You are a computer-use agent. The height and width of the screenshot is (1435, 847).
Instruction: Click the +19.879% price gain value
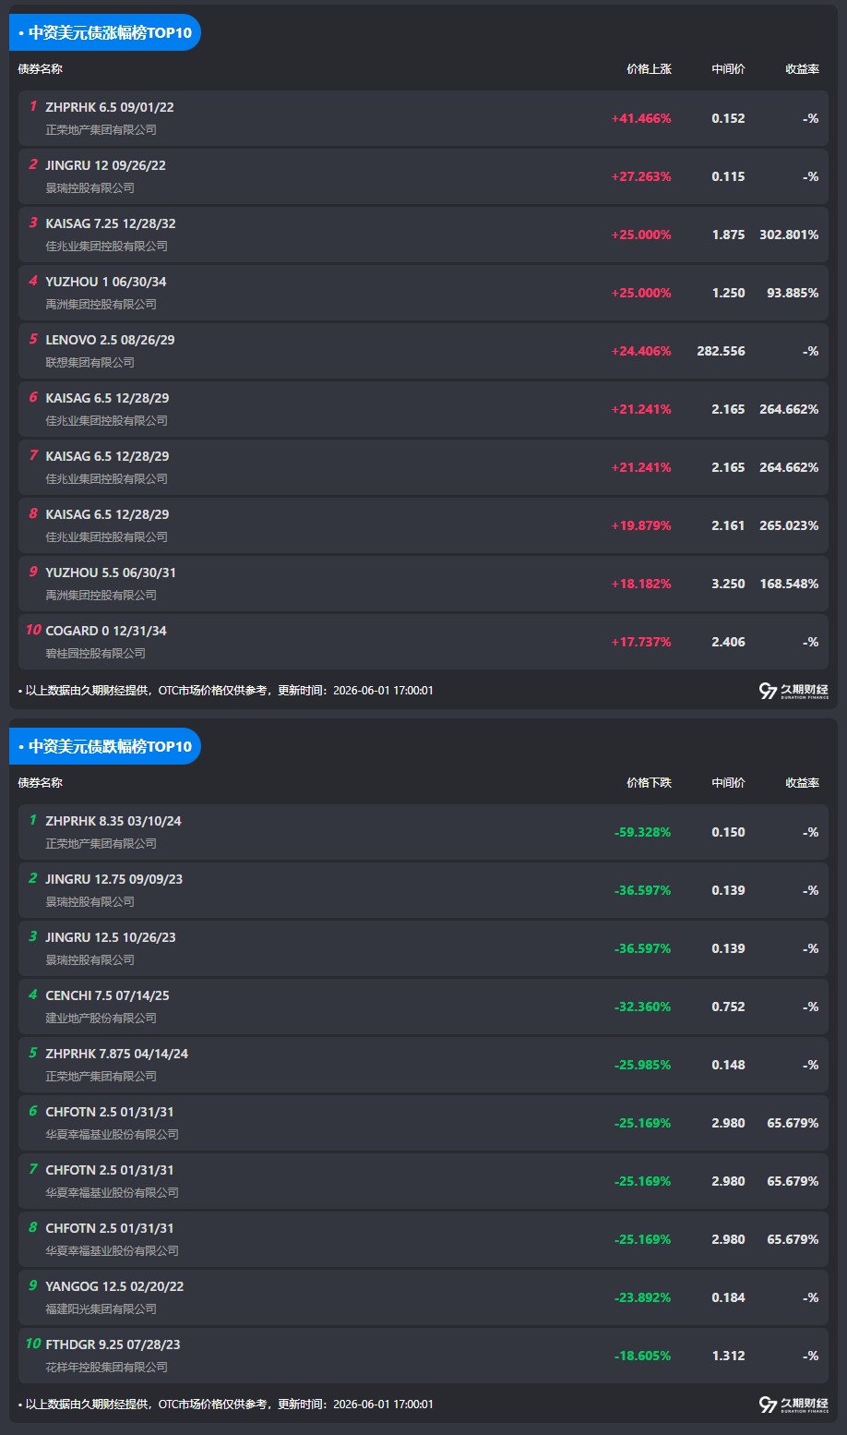pos(641,526)
